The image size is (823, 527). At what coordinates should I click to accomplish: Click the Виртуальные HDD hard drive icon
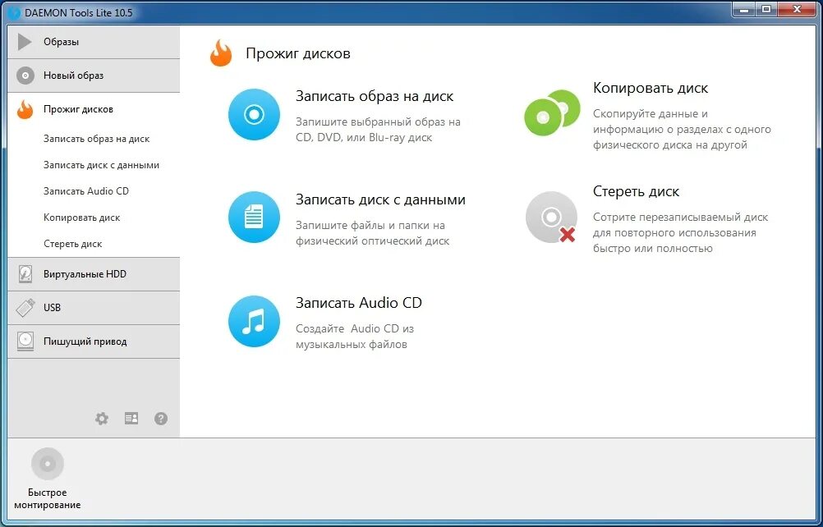click(25, 273)
